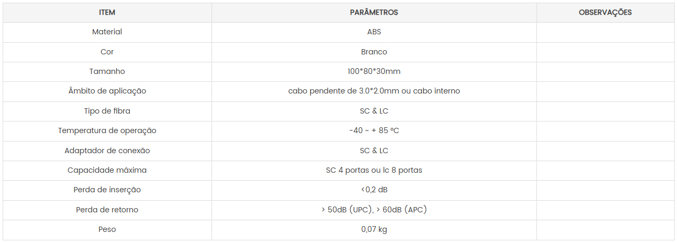The image size is (678, 243).
Task: Select the Perda de inserção label
Action: [107, 190]
